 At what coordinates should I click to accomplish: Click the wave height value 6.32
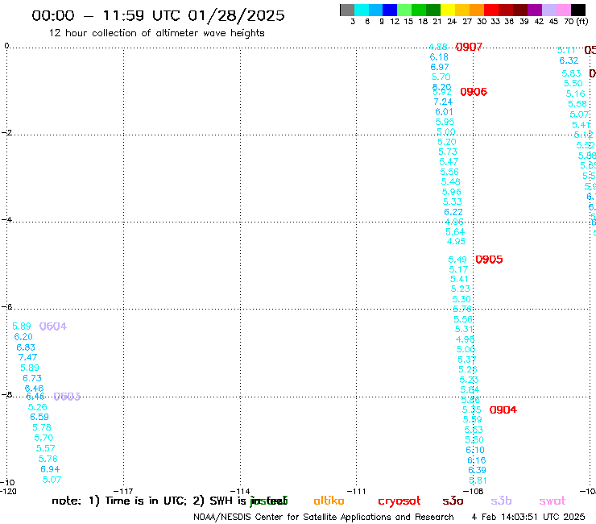tap(569, 60)
